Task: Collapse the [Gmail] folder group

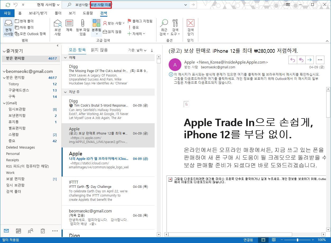Action: (4, 103)
